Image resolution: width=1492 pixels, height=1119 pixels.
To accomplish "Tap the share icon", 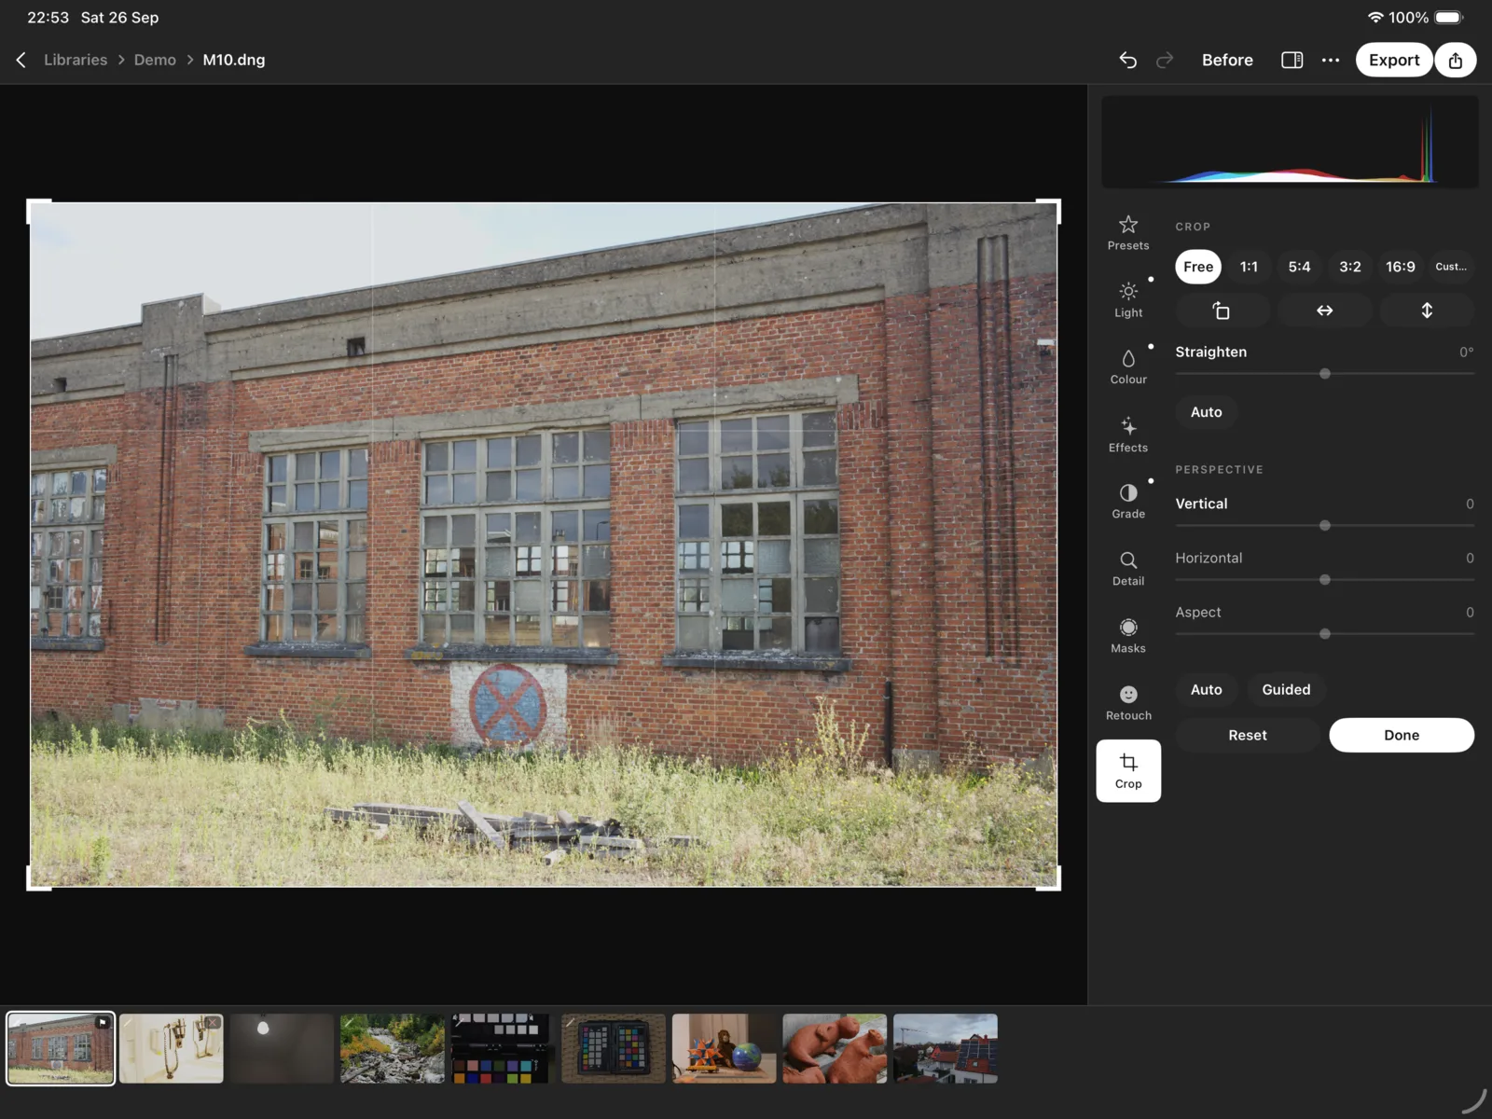I will pos(1456,60).
